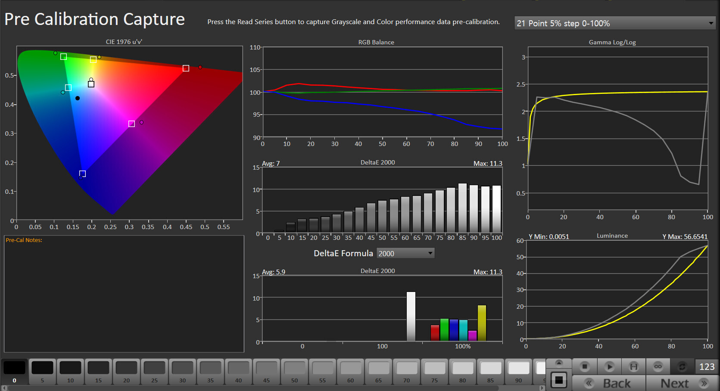Expand panel with the up arrow button
The height and width of the screenshot is (391, 720).
coord(559,363)
